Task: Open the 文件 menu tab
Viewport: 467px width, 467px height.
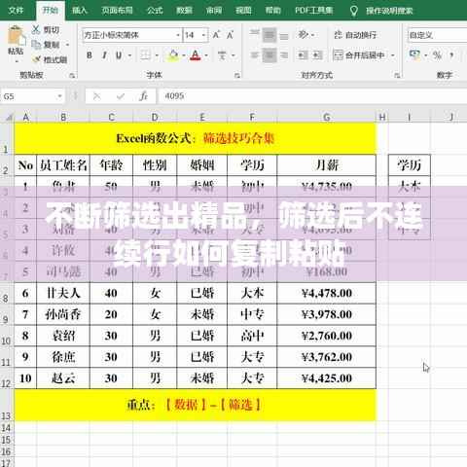Action: (16, 11)
